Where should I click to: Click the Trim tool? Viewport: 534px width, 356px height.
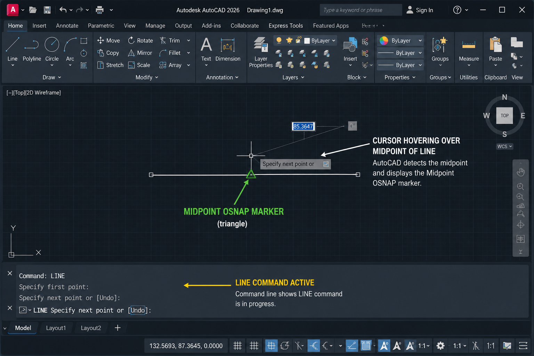pos(170,41)
